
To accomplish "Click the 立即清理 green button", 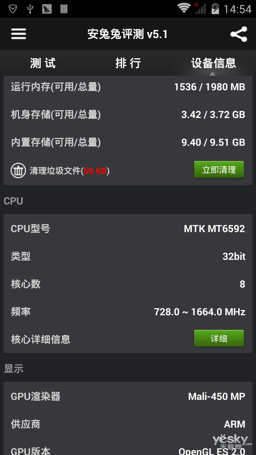I will pyautogui.click(x=219, y=170).
